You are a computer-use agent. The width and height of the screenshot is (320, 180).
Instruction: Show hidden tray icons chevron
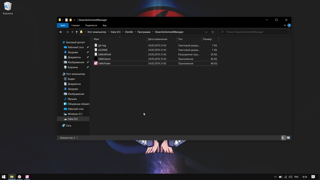coord(275,177)
